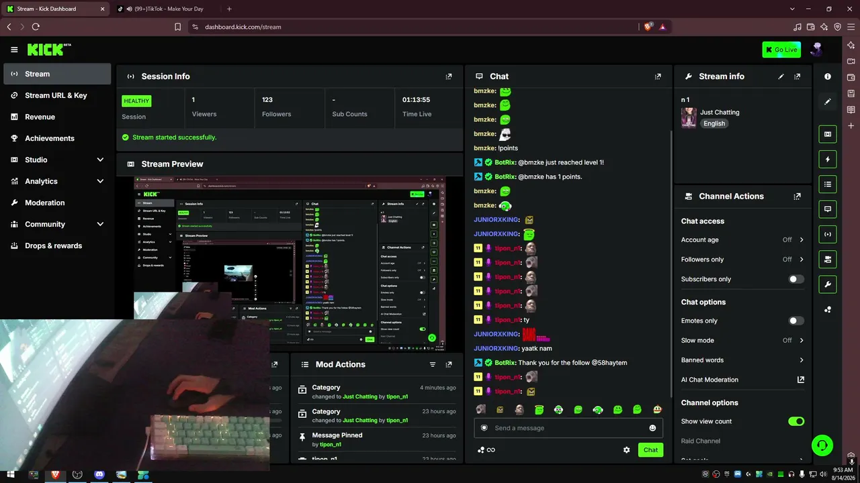860x483 pixels.
Task: Click BotRix username in level-up message
Action: (505, 162)
